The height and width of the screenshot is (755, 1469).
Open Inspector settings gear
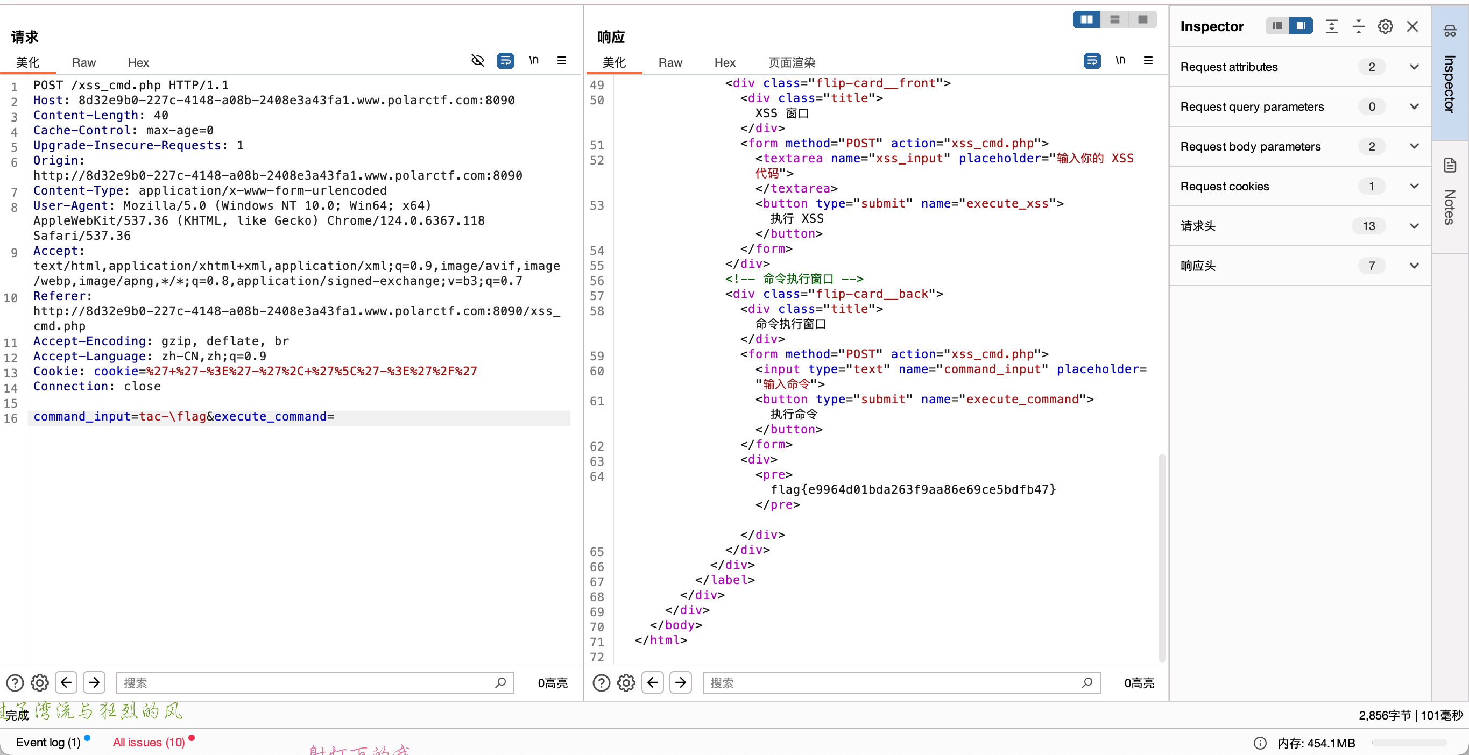1385,27
